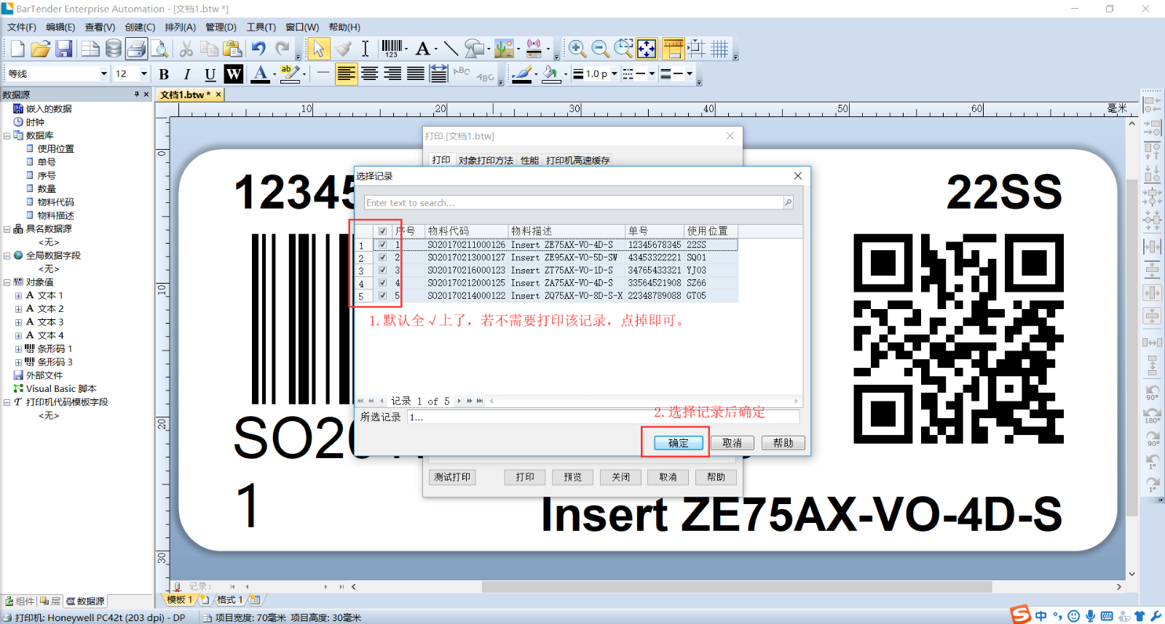1165x624 pixels.
Task: Click the 确定 button
Action: [678, 443]
